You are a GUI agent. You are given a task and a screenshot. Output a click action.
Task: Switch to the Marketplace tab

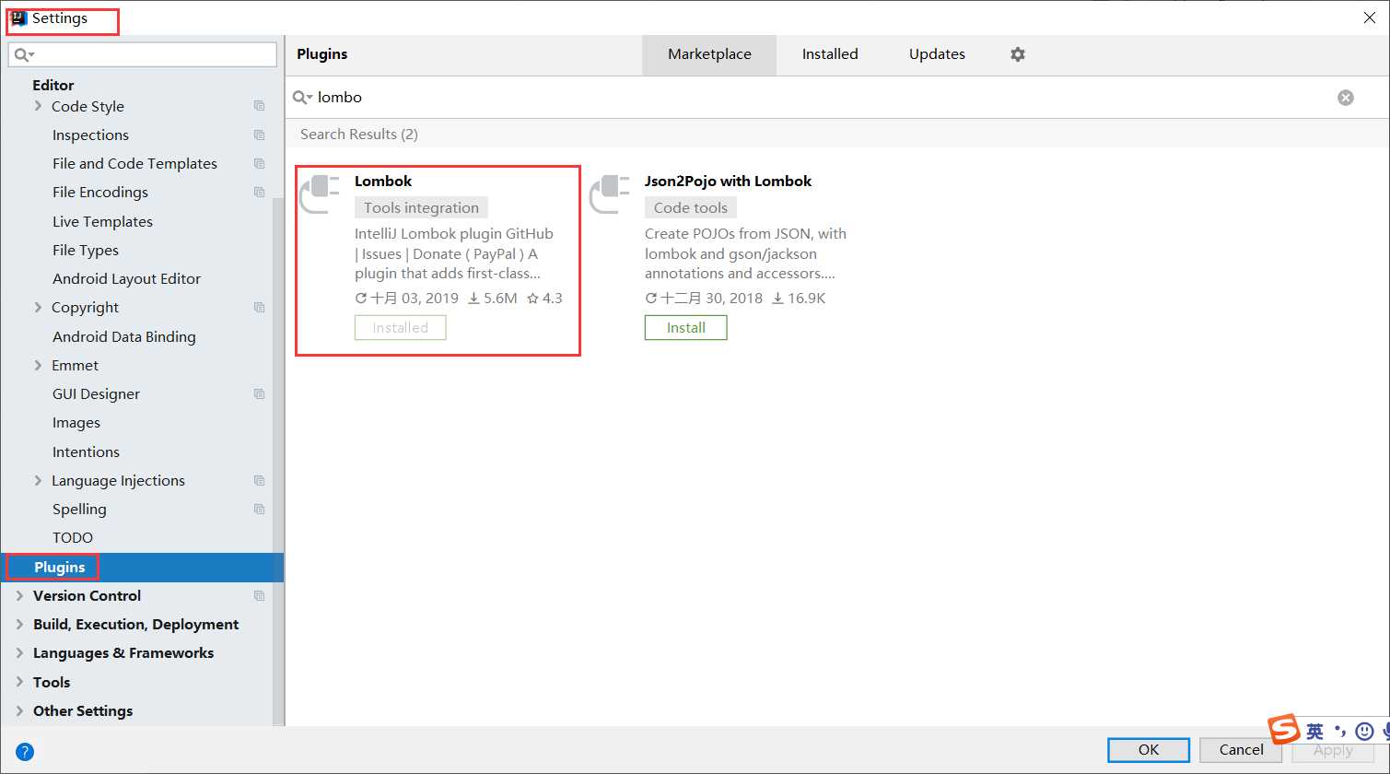click(x=709, y=54)
